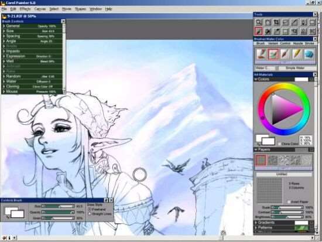This screenshot has width=322, height=242.
Task: Open the Simple Water variant dropdown
Action: point(297,68)
